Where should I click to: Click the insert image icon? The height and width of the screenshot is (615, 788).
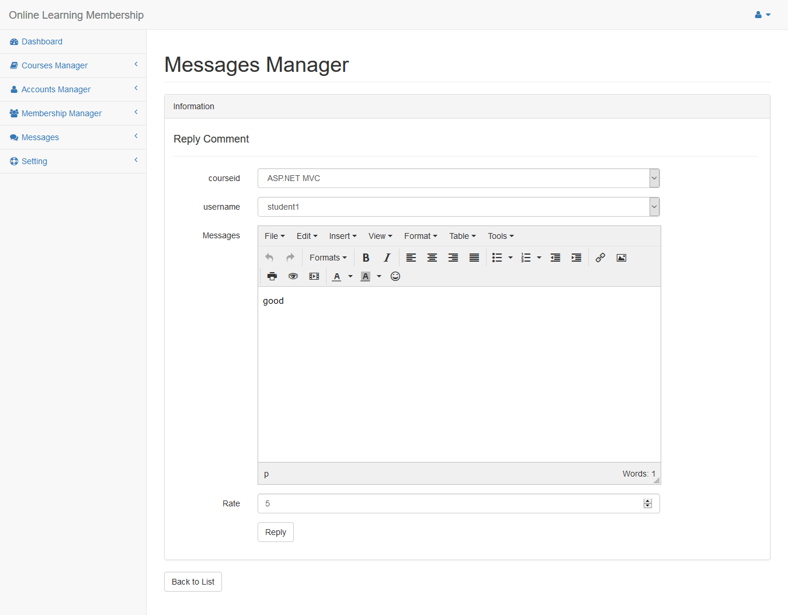click(x=621, y=258)
